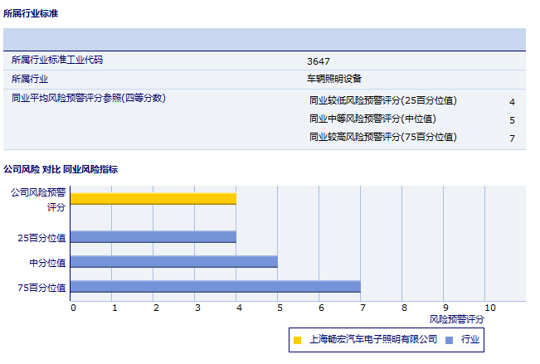Click the 所属行业标准 heading
Image resolution: width=540 pixels, height=364 pixels.
click(x=31, y=13)
